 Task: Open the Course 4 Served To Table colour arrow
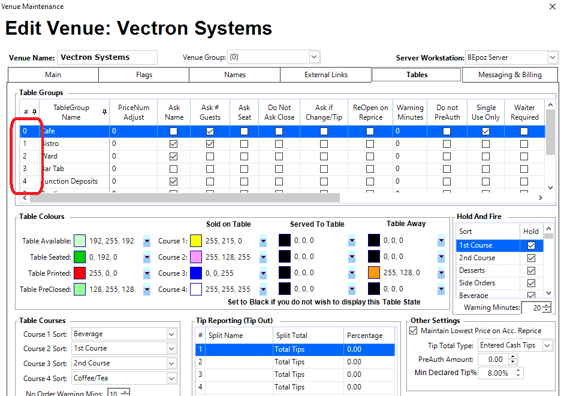352,289
